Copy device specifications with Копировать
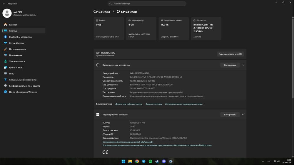 [x=230, y=65]
